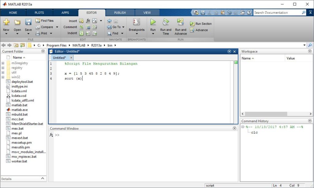
Task: Click the Comment percent icon
Action: pos(81,27)
